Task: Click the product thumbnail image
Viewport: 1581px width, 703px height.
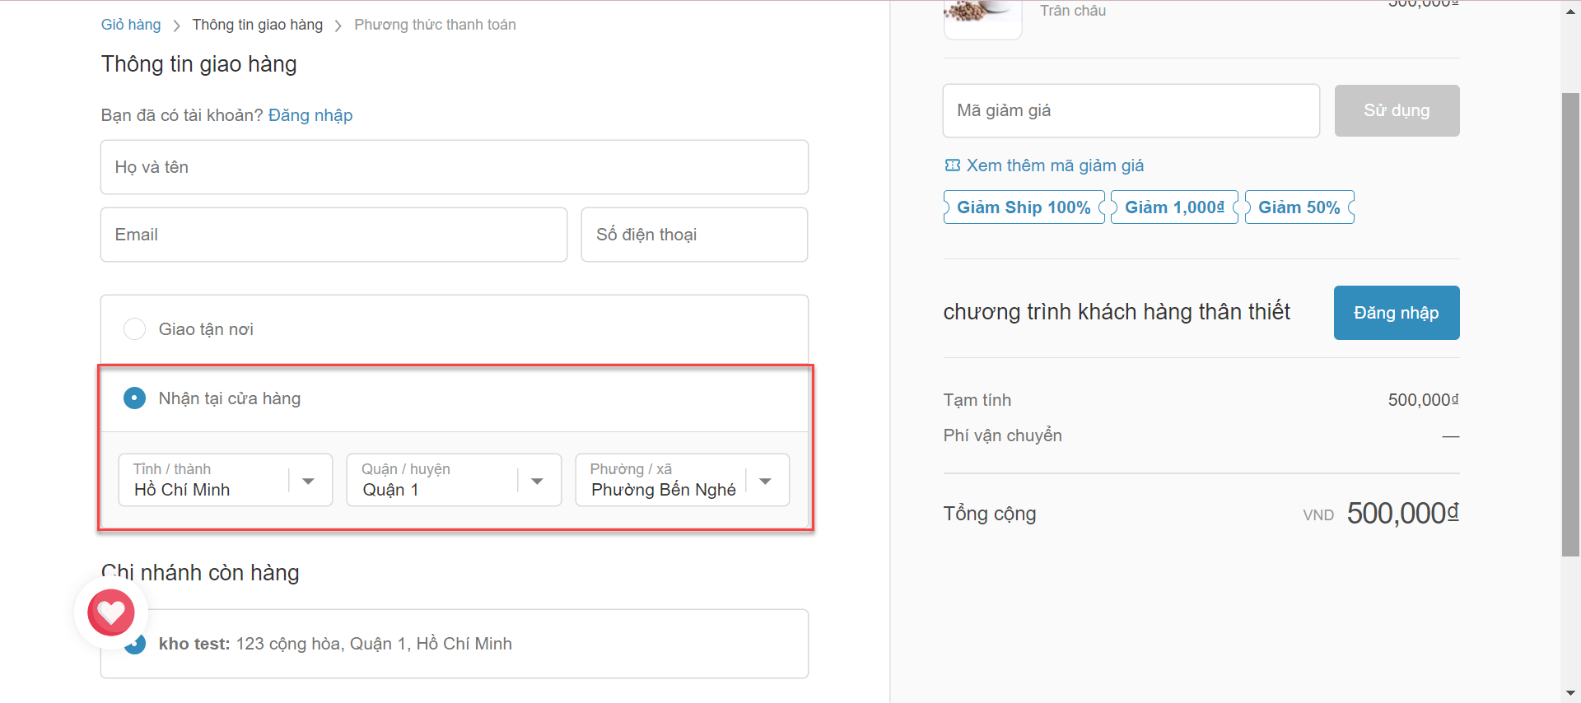Action: 982,16
